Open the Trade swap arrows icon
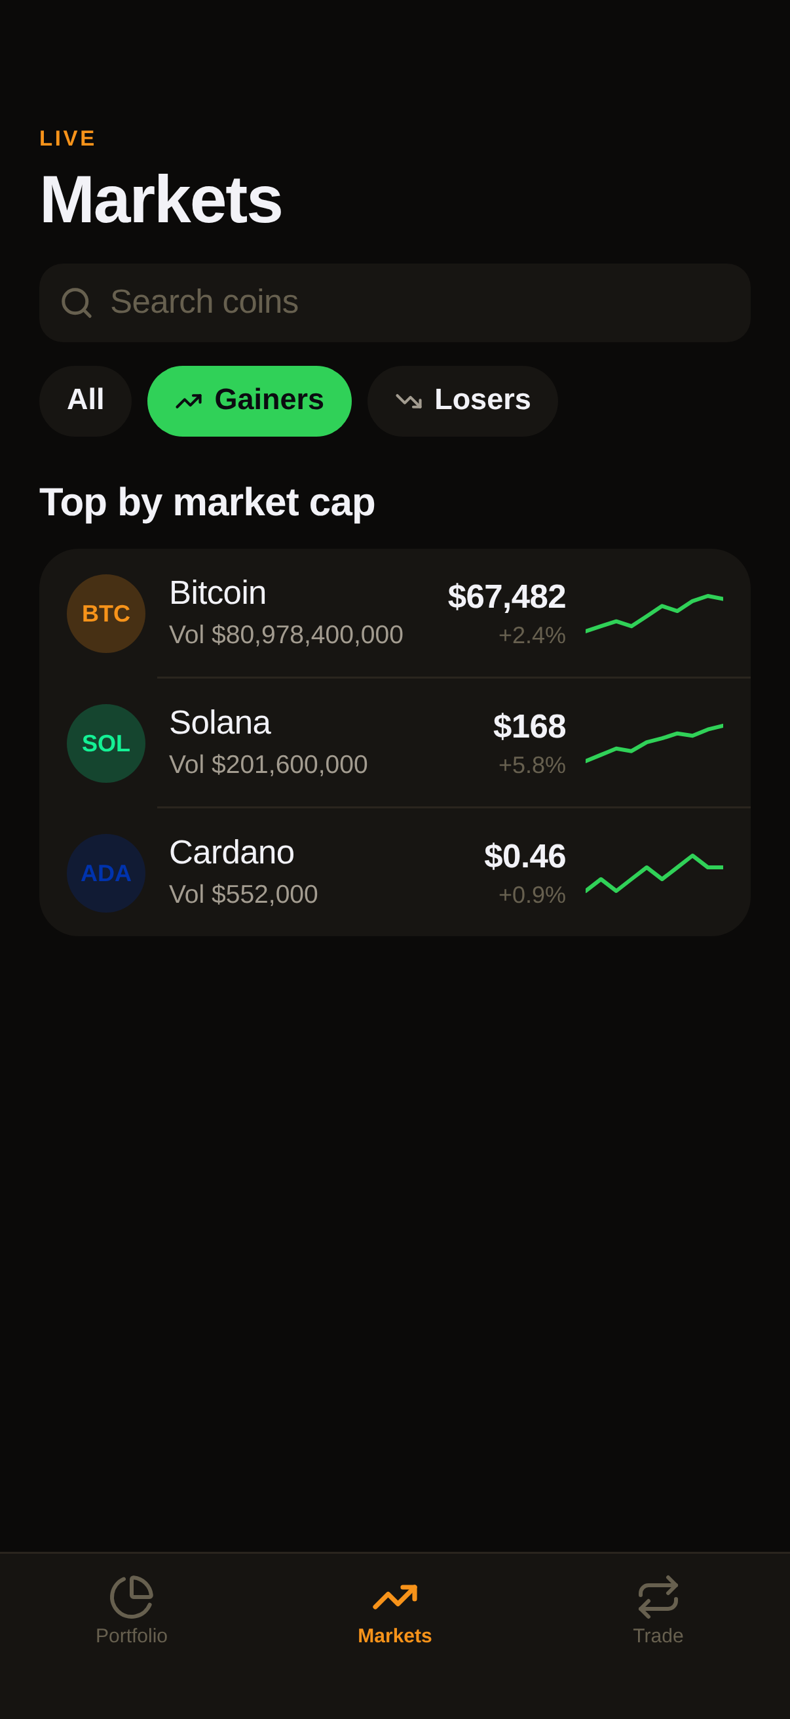 [658, 1597]
